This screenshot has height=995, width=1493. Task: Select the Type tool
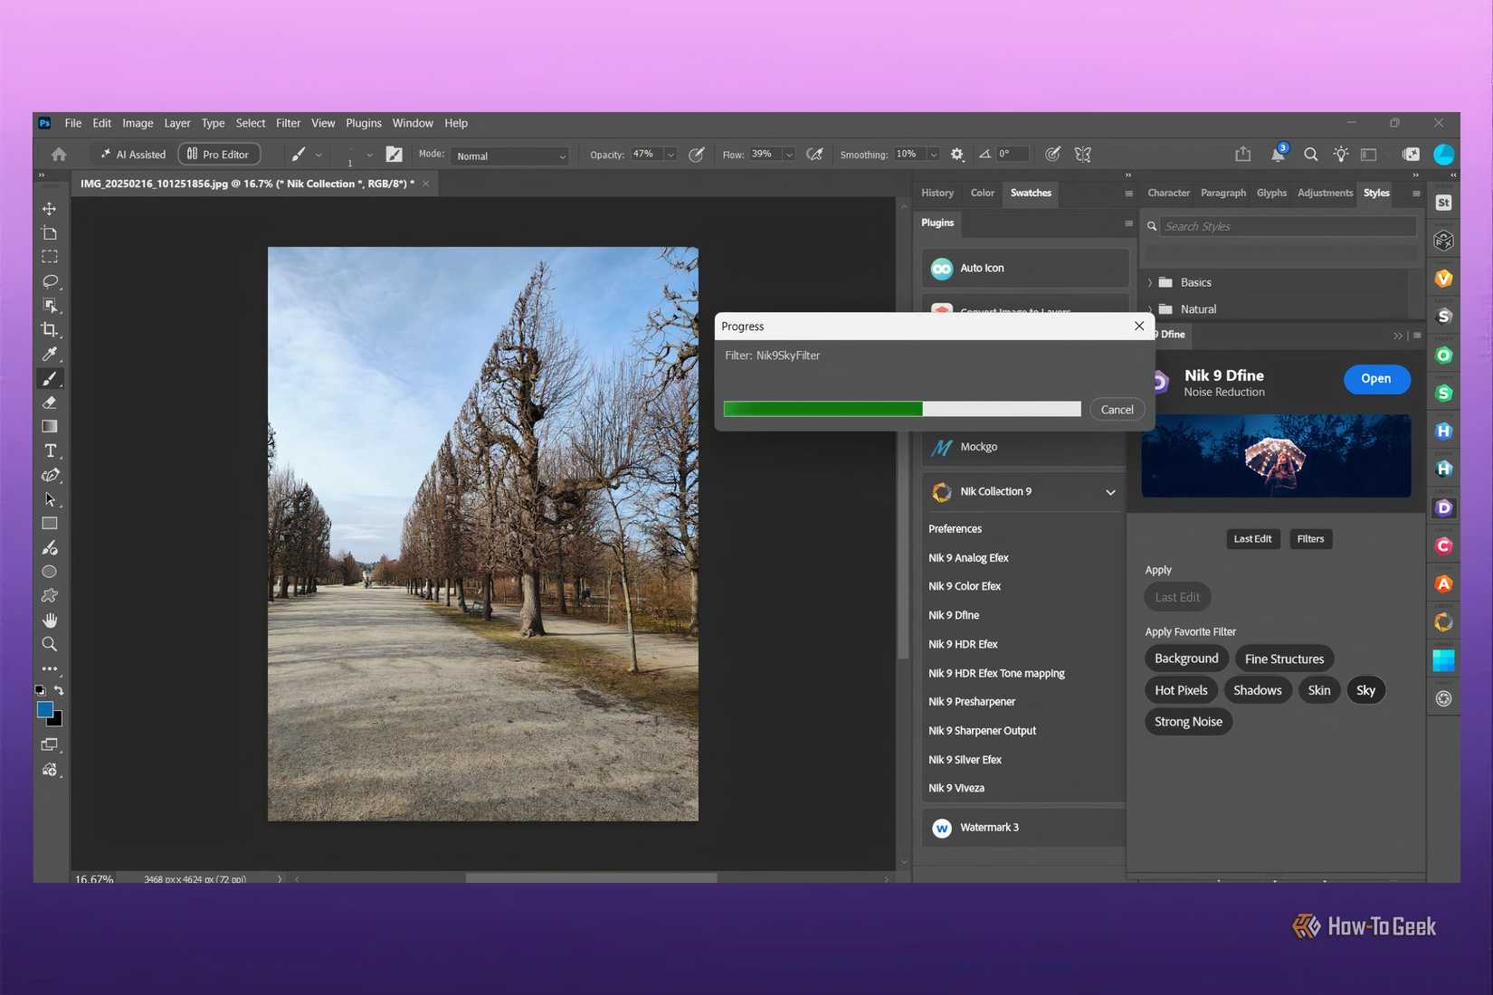pos(50,450)
